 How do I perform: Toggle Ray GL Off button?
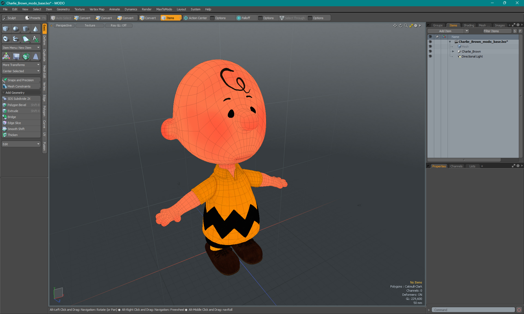coord(118,26)
